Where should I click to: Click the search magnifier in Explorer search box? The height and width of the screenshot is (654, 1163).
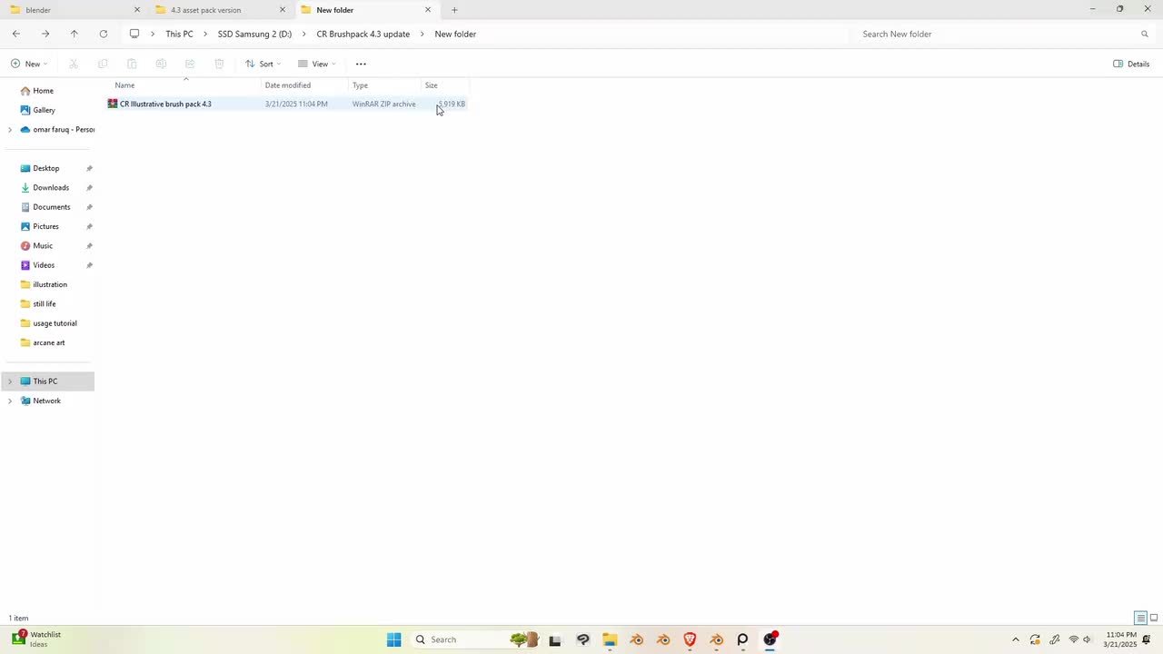1145,34
